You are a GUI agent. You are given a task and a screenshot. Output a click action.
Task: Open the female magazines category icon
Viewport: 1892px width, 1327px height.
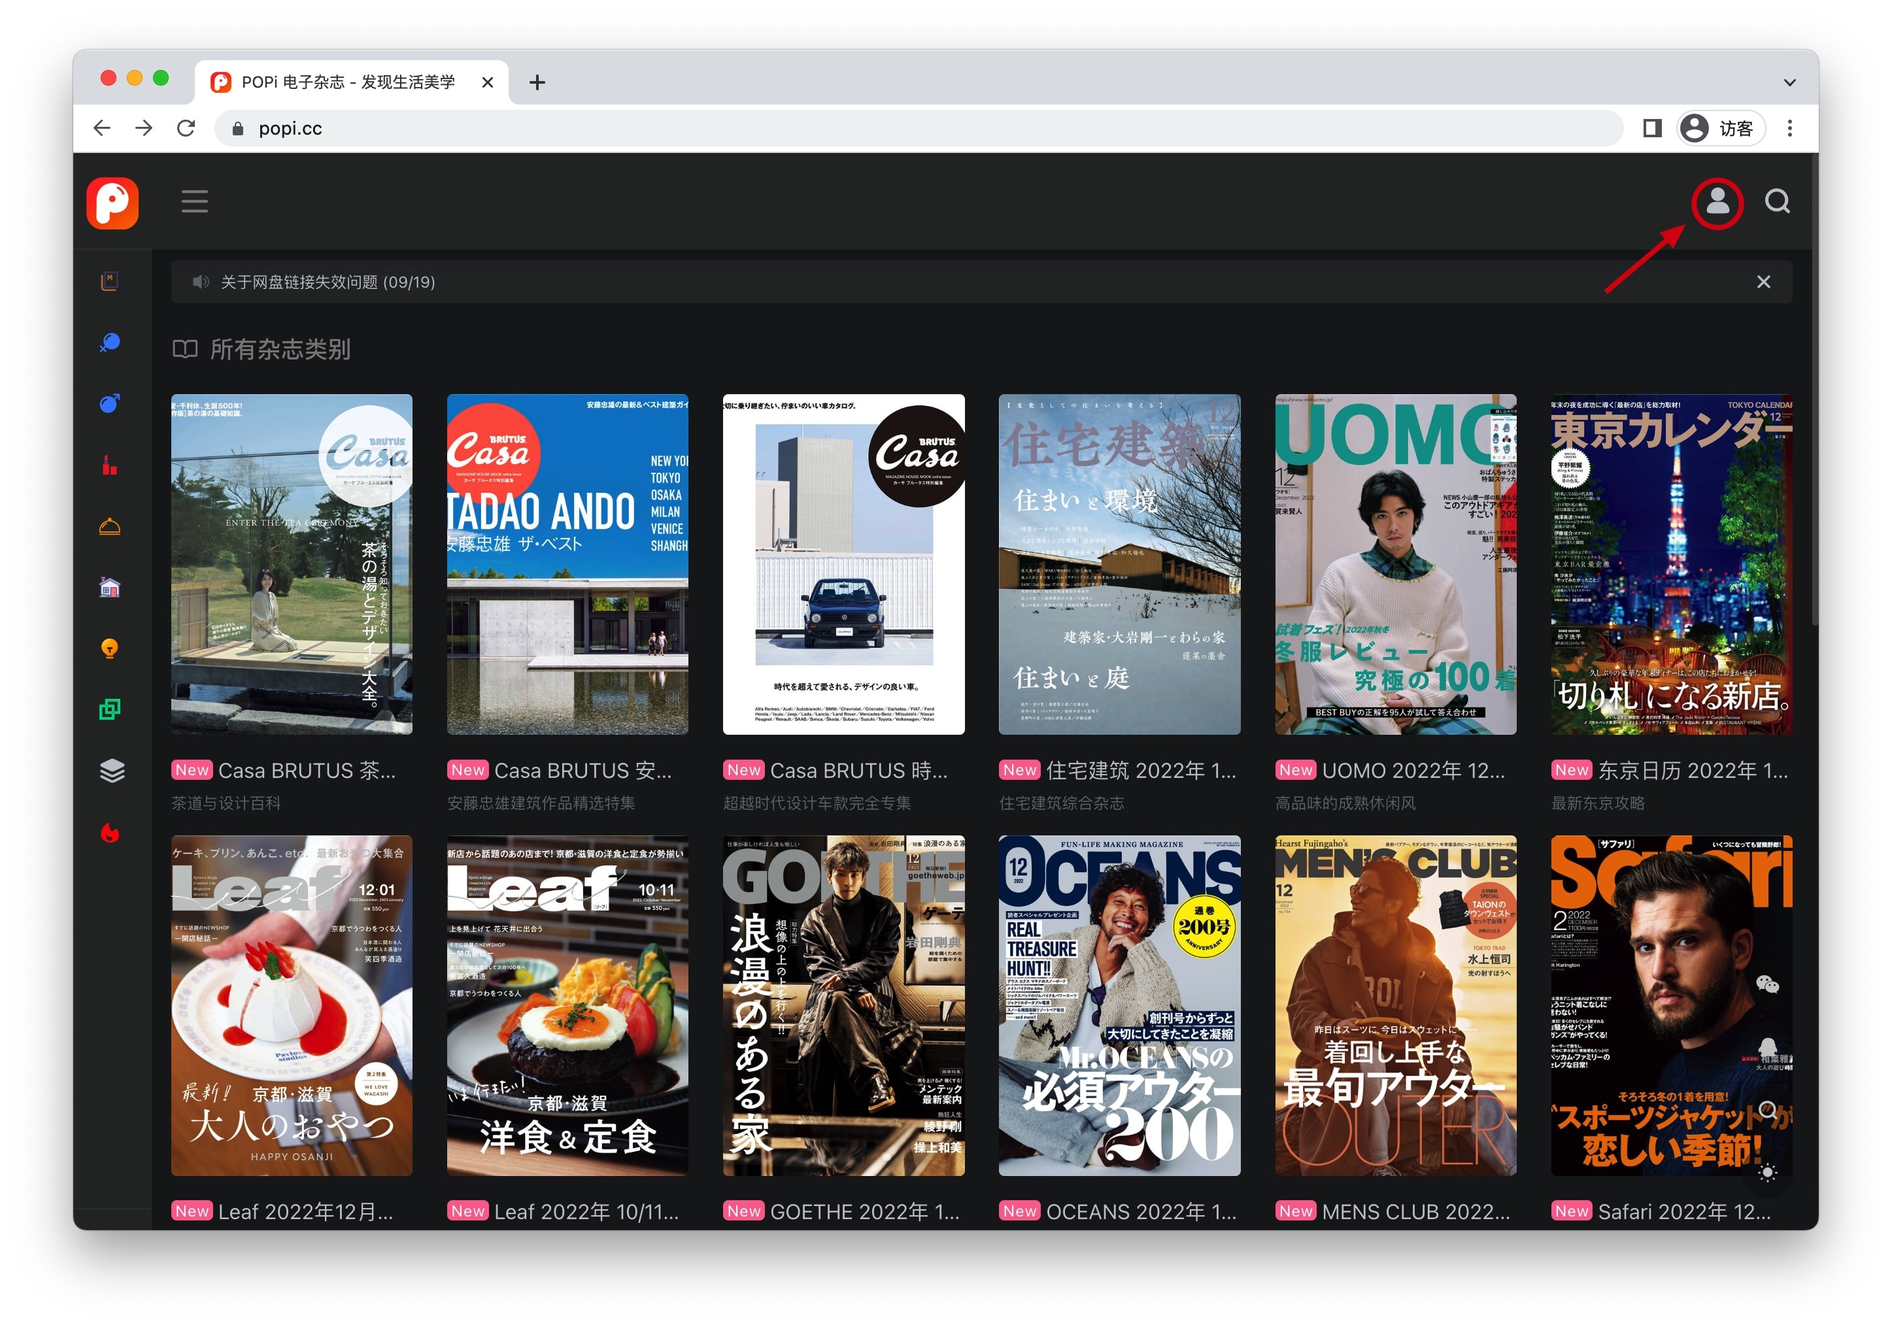(x=110, y=343)
